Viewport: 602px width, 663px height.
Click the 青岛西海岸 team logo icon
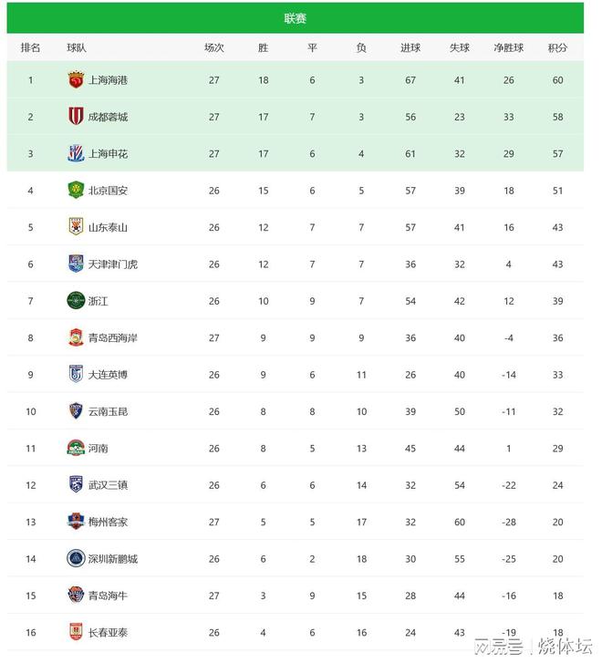[x=76, y=338]
